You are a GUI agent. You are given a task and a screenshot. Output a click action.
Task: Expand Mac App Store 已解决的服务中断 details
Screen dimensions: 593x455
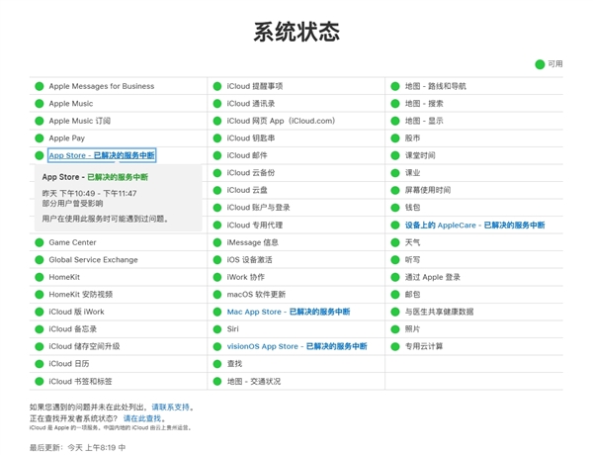288,312
